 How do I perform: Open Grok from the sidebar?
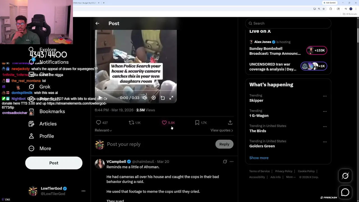click(x=40, y=87)
